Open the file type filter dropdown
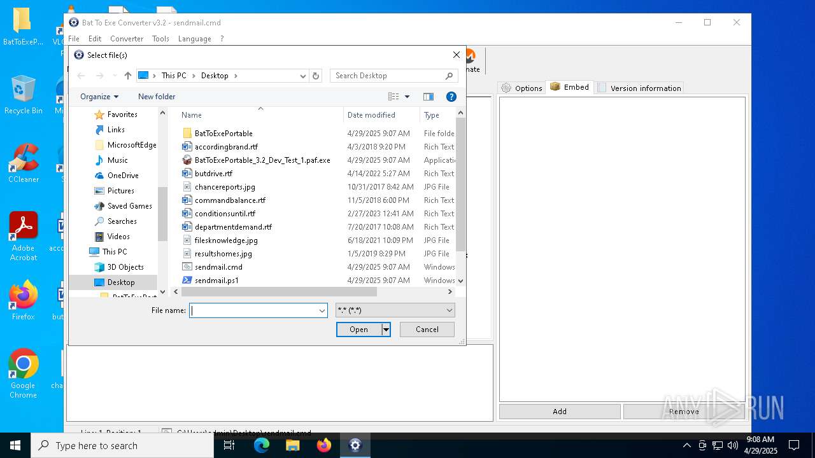The height and width of the screenshot is (458, 815). pos(450,310)
